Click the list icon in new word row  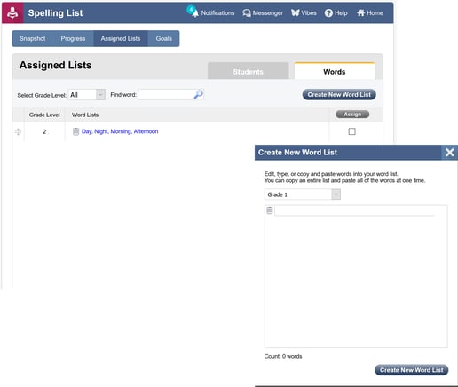coord(270,210)
